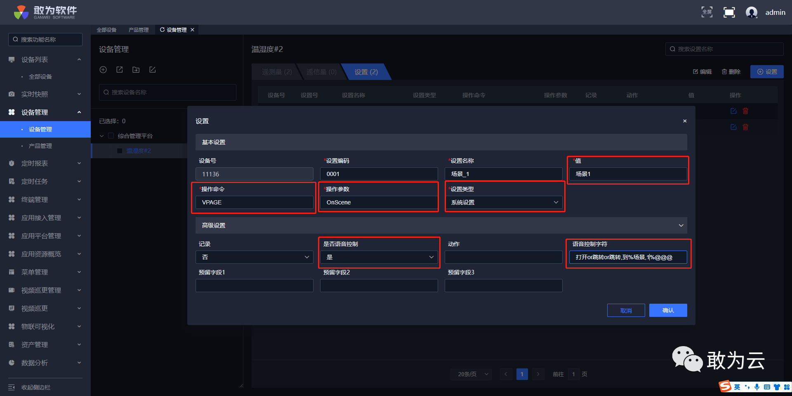Check the 温湿度#2 tree checkbox
This screenshot has width=792, height=396.
(120, 151)
